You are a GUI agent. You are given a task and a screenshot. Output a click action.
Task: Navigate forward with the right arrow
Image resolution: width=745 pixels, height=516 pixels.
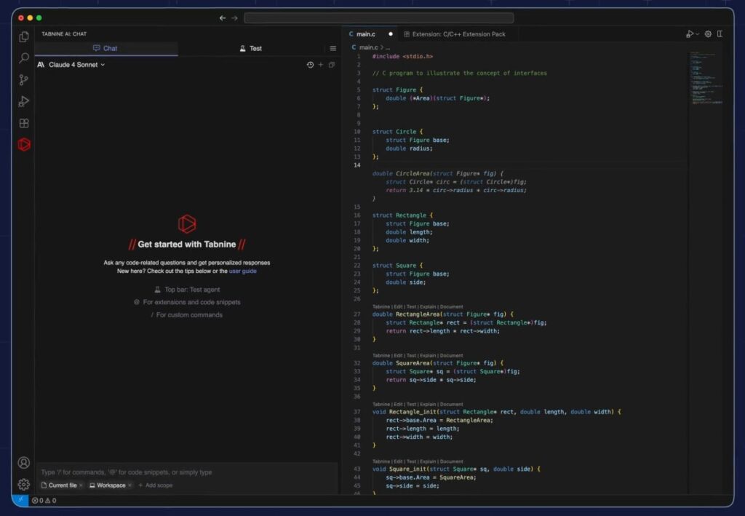click(x=234, y=18)
